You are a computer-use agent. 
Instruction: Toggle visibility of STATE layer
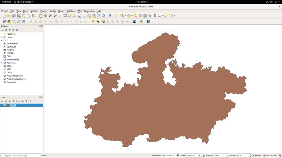coord(5,105)
